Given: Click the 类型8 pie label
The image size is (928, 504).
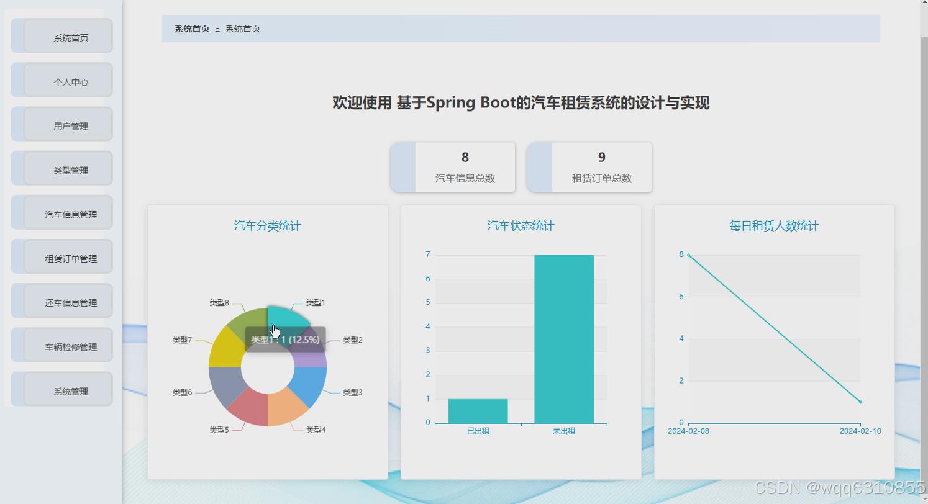Looking at the screenshot, I should click(219, 303).
